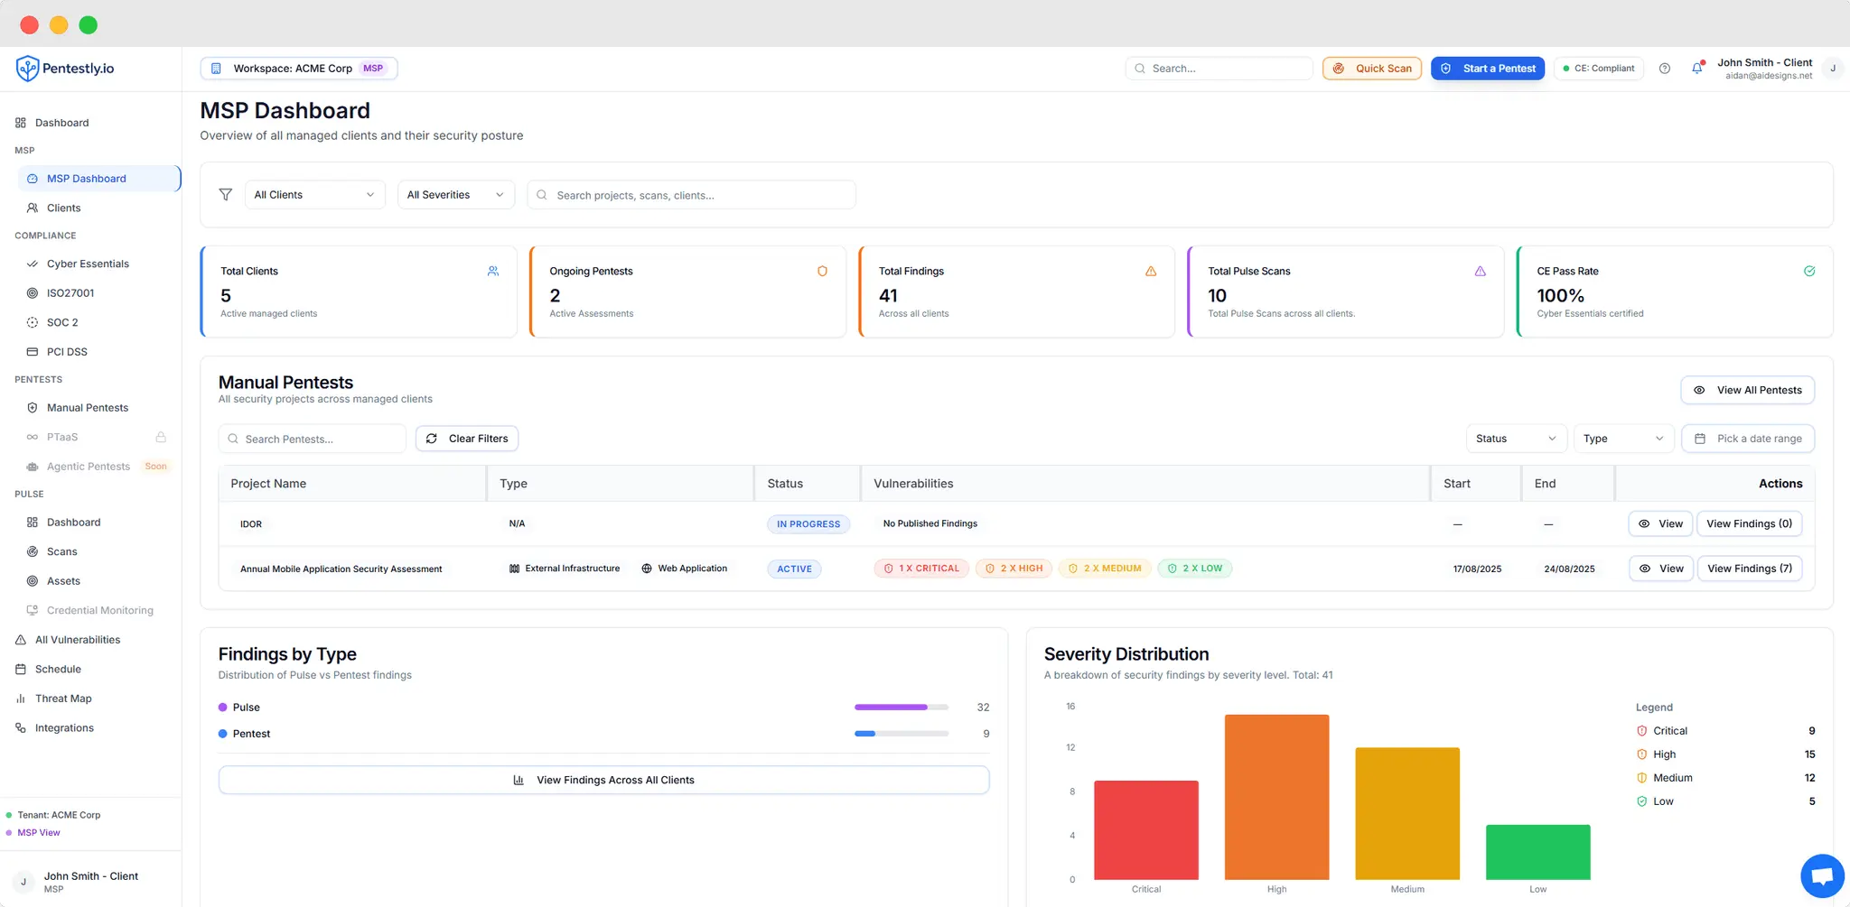Screen dimensions: 1850x907
Task: Click the eye View button for IDOR
Action: point(1660,523)
